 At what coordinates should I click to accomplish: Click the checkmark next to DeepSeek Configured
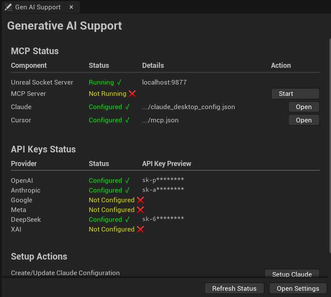tap(127, 219)
